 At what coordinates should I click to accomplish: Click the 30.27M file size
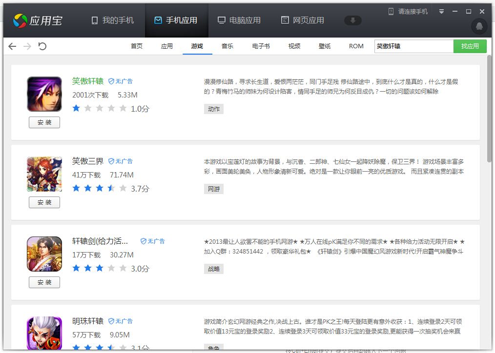tap(122, 255)
